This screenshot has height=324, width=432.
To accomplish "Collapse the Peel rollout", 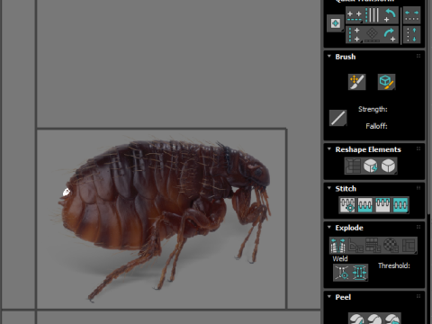I will (x=329, y=296).
